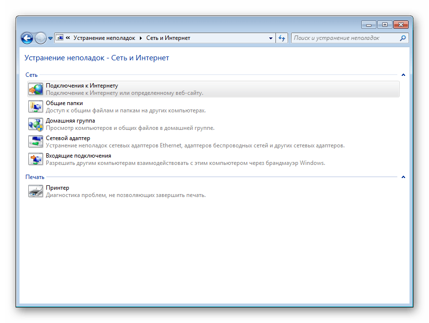Launch the Сетевой адаптер troubleshooter link
Image resolution: width=429 pixels, height=323 pixels.
[68, 138]
